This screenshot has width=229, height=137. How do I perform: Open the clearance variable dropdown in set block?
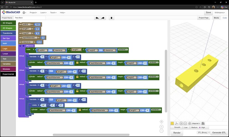point(28,42)
